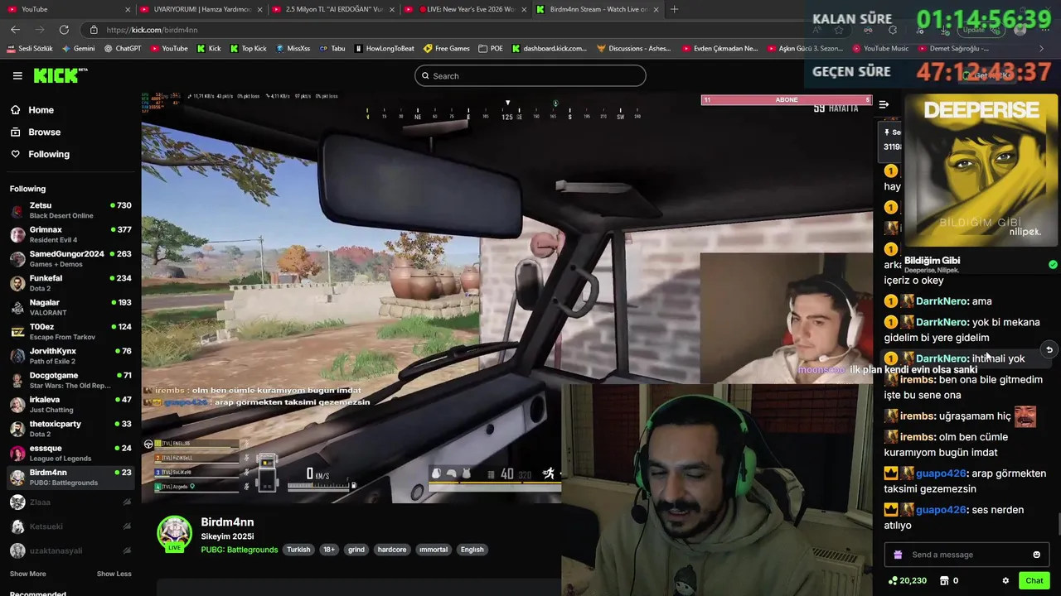View site information icon beside the URL

point(94,30)
